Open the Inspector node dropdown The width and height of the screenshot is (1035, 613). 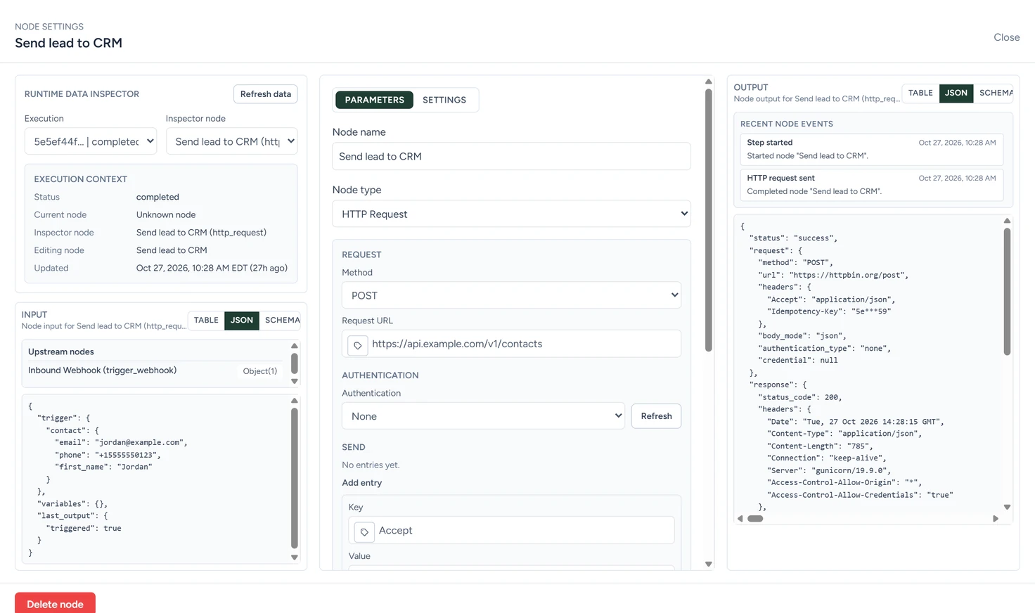tap(231, 141)
